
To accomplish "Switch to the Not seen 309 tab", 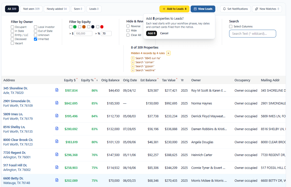I will pos(31,9).
